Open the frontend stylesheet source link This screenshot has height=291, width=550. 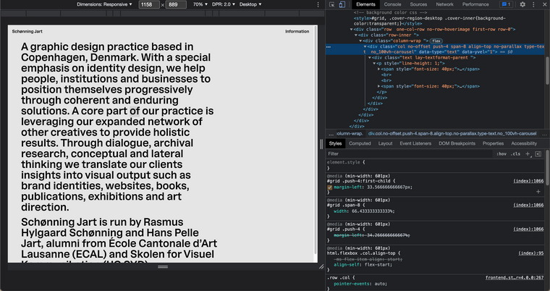click(513, 277)
